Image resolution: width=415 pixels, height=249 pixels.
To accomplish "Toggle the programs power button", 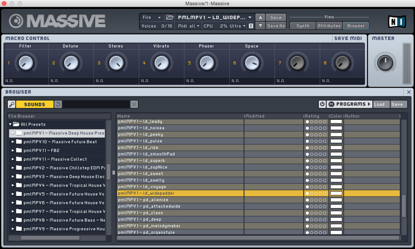I will click(322, 104).
